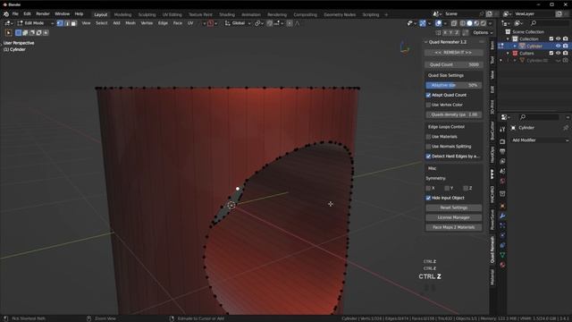Switch to the Sculpting workspace tab
The image size is (572, 322).
click(147, 14)
